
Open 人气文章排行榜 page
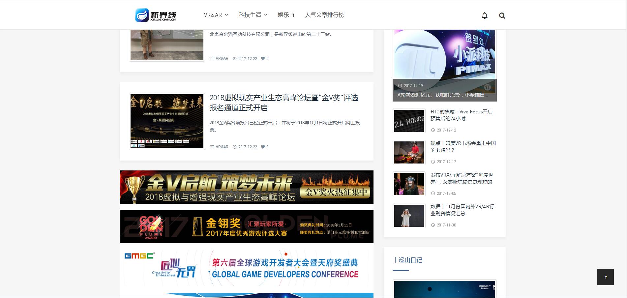[x=324, y=15]
